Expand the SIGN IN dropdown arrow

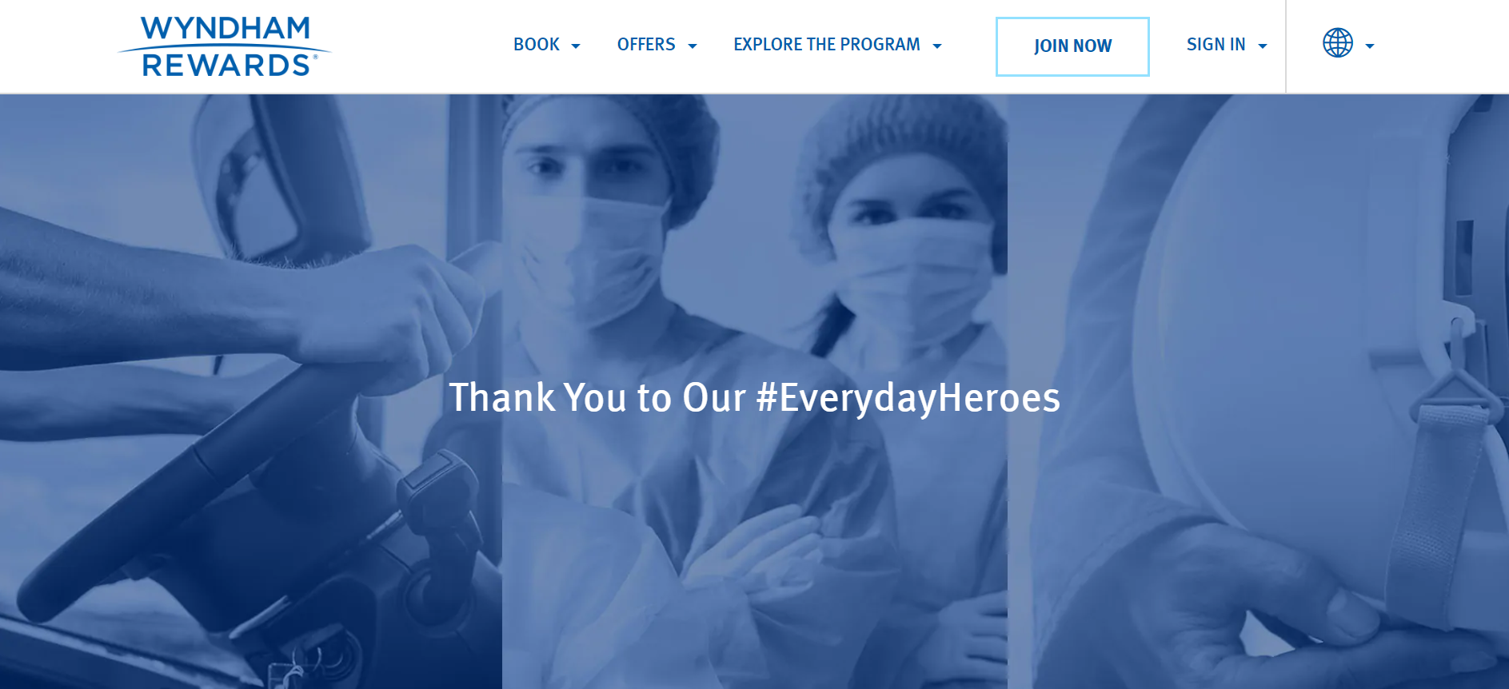pos(1263,46)
